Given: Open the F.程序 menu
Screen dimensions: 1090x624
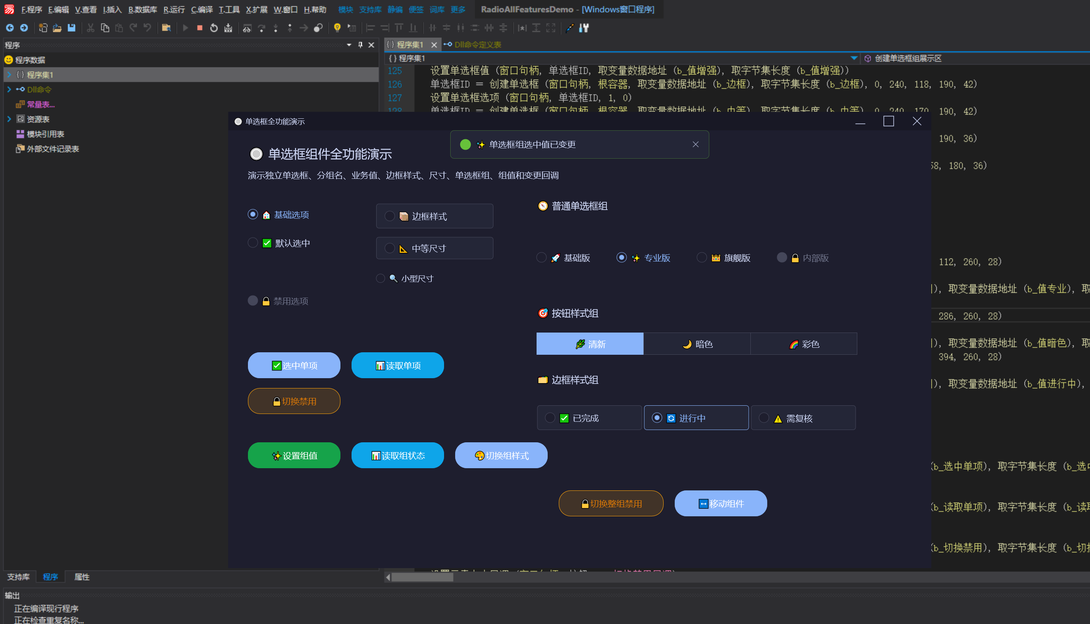Looking at the screenshot, I should point(31,9).
